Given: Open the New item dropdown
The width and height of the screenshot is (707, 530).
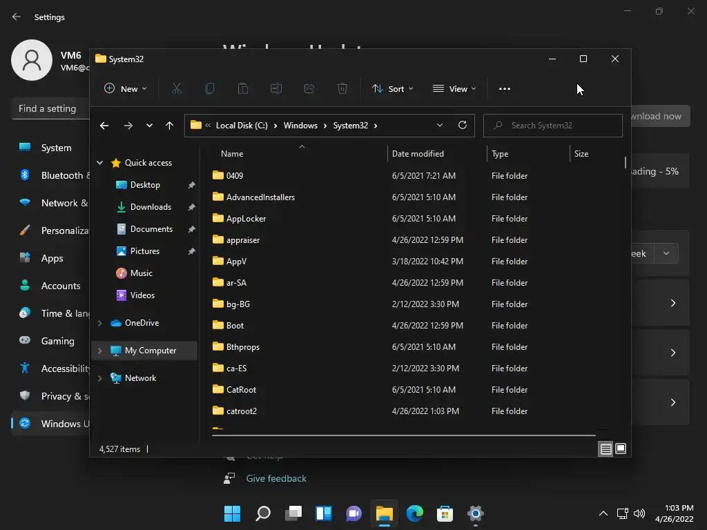Looking at the screenshot, I should (126, 89).
